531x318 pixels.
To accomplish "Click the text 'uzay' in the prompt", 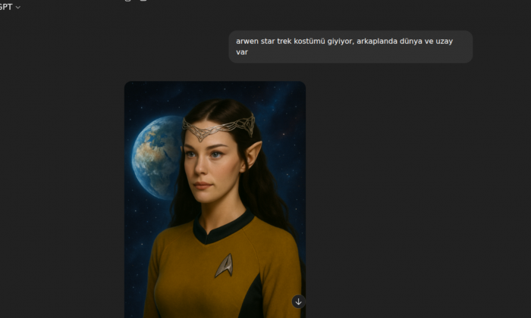I will 444,41.
